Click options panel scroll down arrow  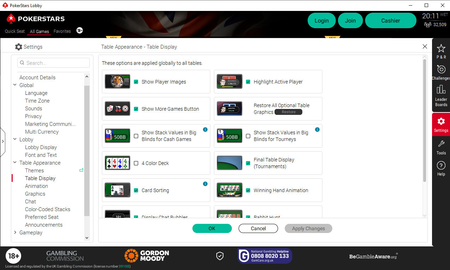(x=425, y=215)
